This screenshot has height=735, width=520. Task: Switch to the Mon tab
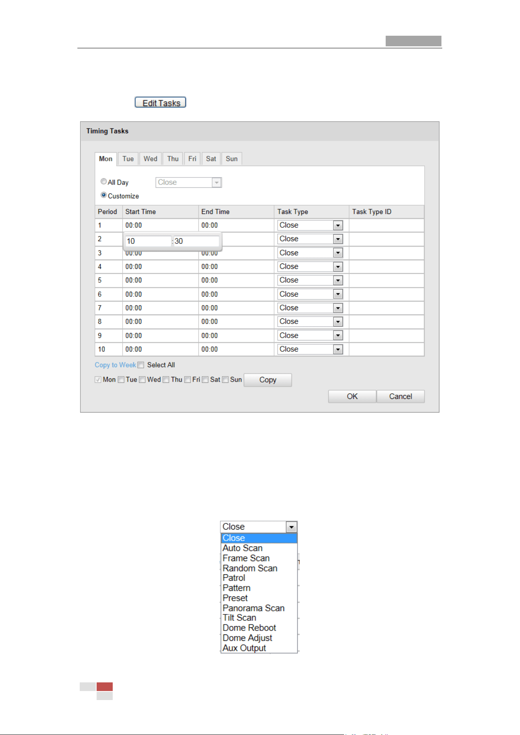click(x=106, y=159)
